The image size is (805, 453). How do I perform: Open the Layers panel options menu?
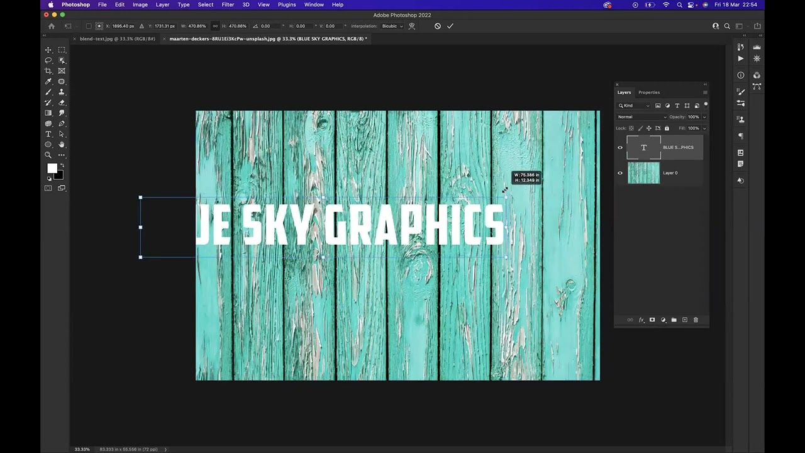(x=705, y=92)
